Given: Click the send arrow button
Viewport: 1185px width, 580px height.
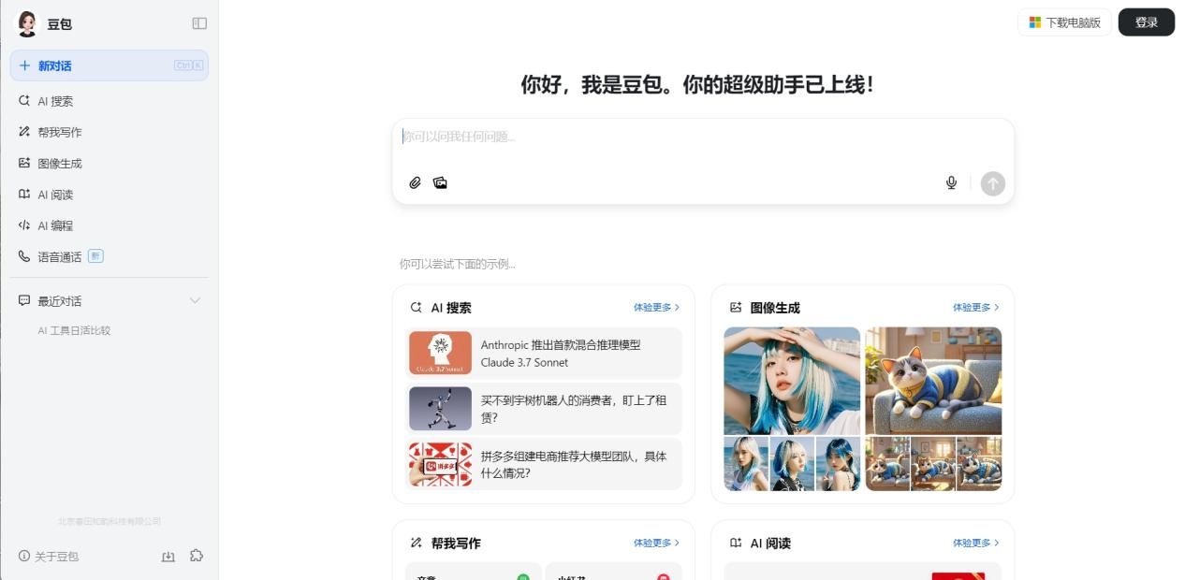Looking at the screenshot, I should (x=992, y=183).
